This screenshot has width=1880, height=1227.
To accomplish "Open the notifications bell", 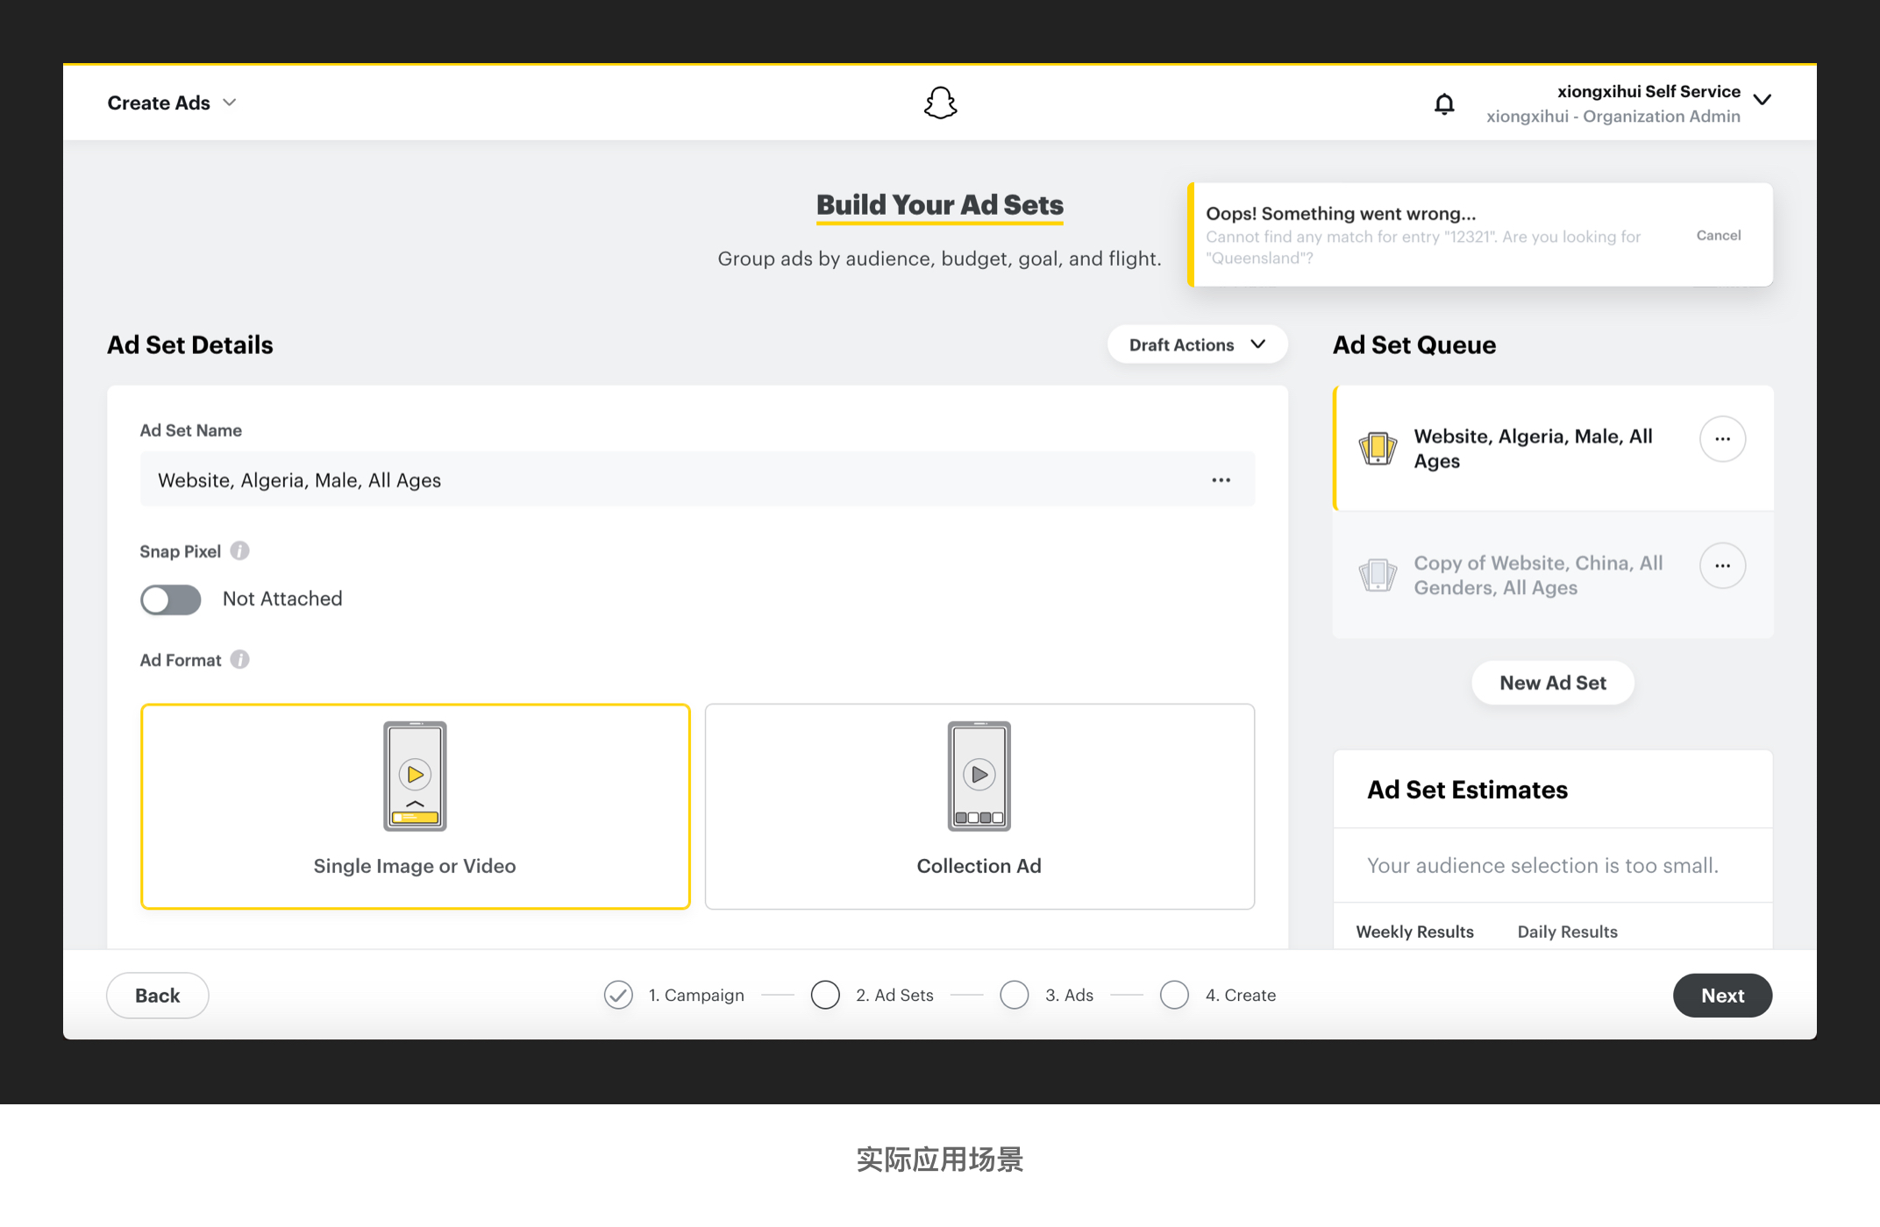I will [1443, 104].
